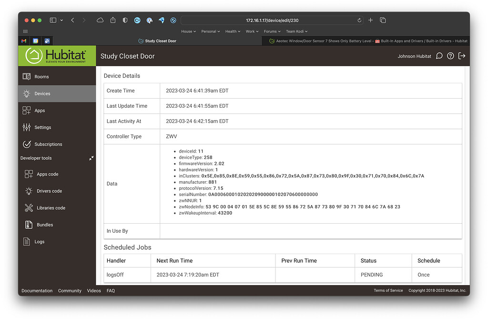The height and width of the screenshot is (320, 488).
Task: Reload the page using refresh icon
Action: pos(359,20)
